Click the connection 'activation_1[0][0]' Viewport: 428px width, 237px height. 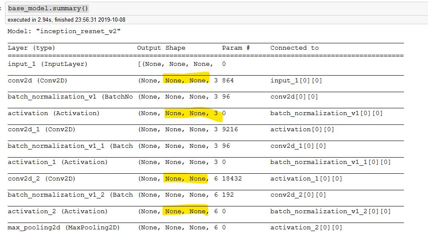(306, 179)
